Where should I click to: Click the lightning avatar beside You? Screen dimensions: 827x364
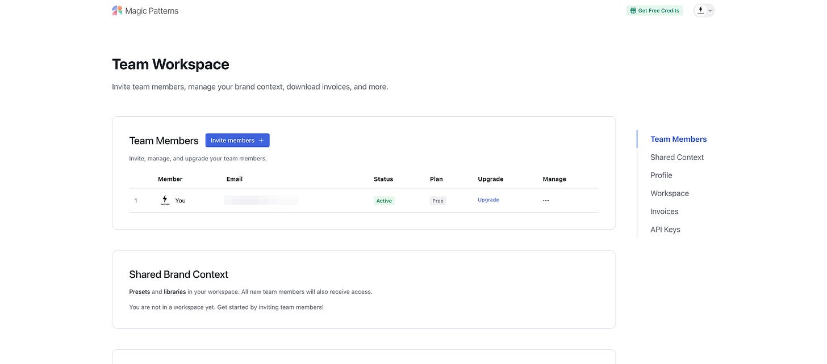point(165,200)
